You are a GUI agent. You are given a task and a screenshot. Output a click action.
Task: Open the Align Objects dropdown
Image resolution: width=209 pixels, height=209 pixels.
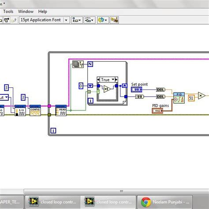77,20
